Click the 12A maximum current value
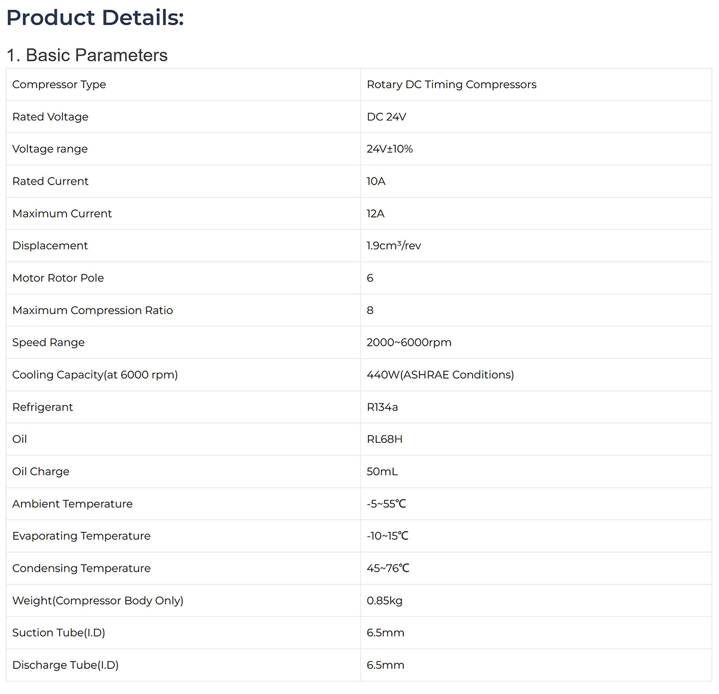 point(376,214)
